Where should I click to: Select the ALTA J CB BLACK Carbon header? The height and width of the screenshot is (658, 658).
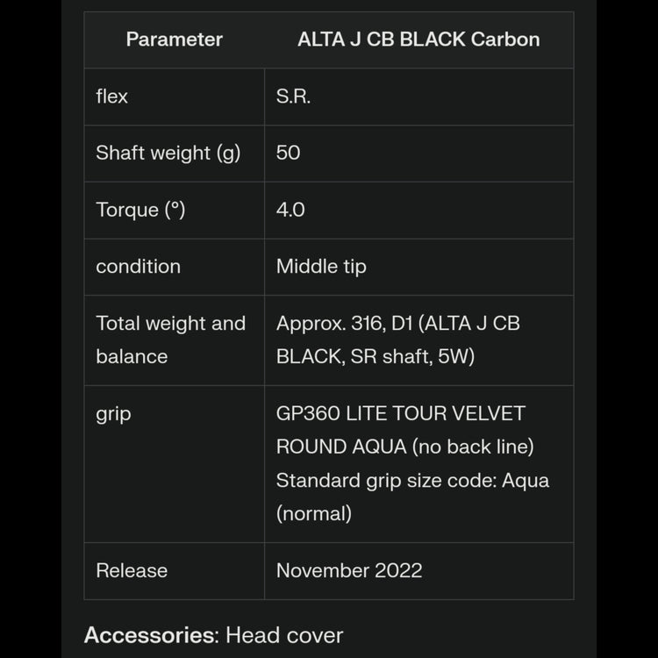pyautogui.click(x=418, y=39)
